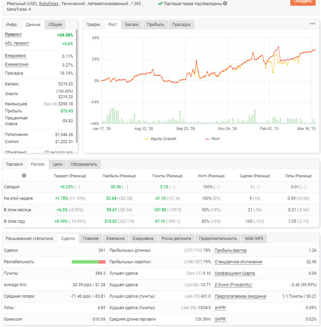The height and width of the screenshot is (327, 321).
Task: Click the GHPR label
Action: 220,319
